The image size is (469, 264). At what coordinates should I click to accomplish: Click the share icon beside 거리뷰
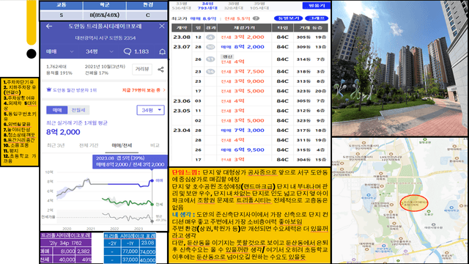click(160, 70)
